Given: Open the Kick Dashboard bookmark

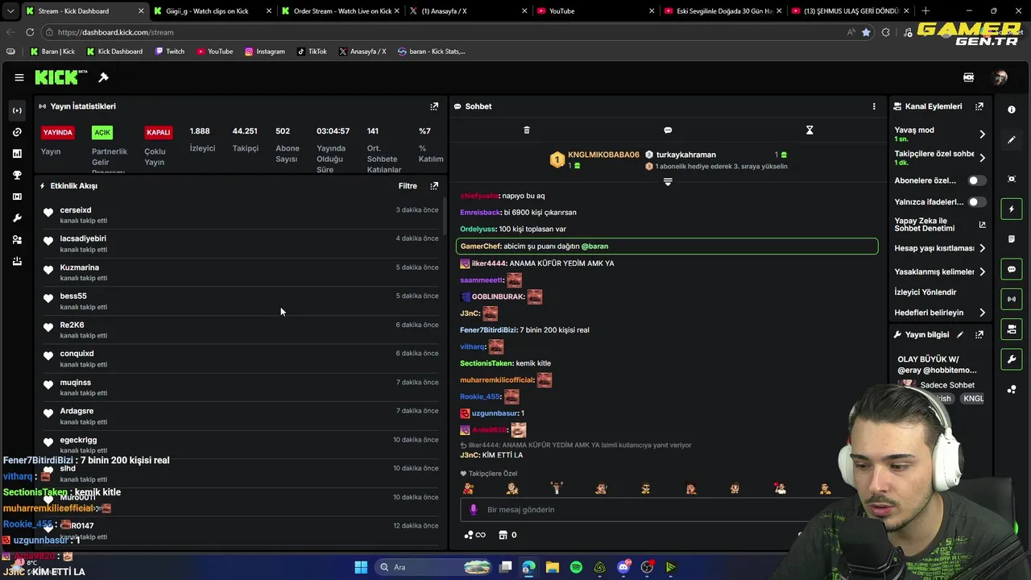Looking at the screenshot, I should (x=114, y=52).
